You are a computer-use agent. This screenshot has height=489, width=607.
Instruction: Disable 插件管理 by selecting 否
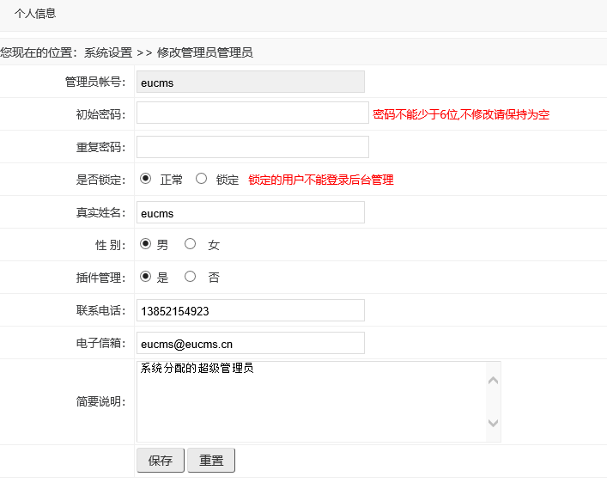click(191, 277)
